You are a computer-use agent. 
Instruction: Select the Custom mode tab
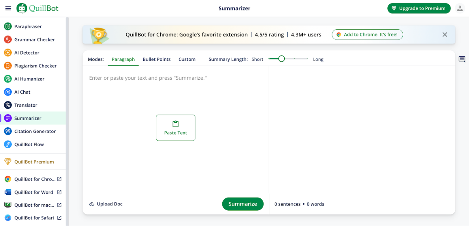click(187, 59)
